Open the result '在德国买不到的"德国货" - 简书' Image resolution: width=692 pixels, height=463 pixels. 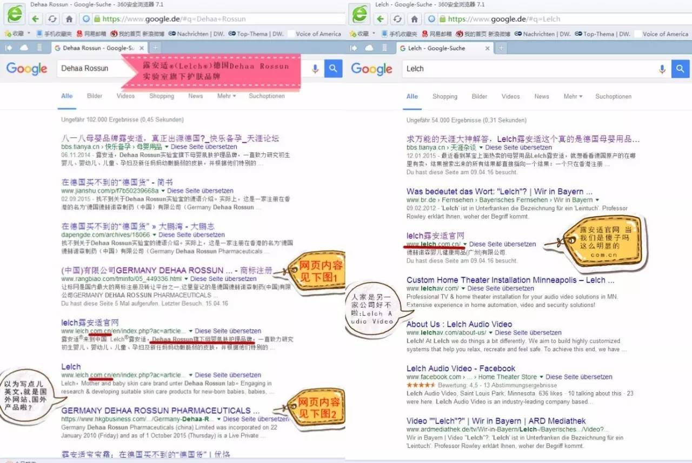(117, 182)
